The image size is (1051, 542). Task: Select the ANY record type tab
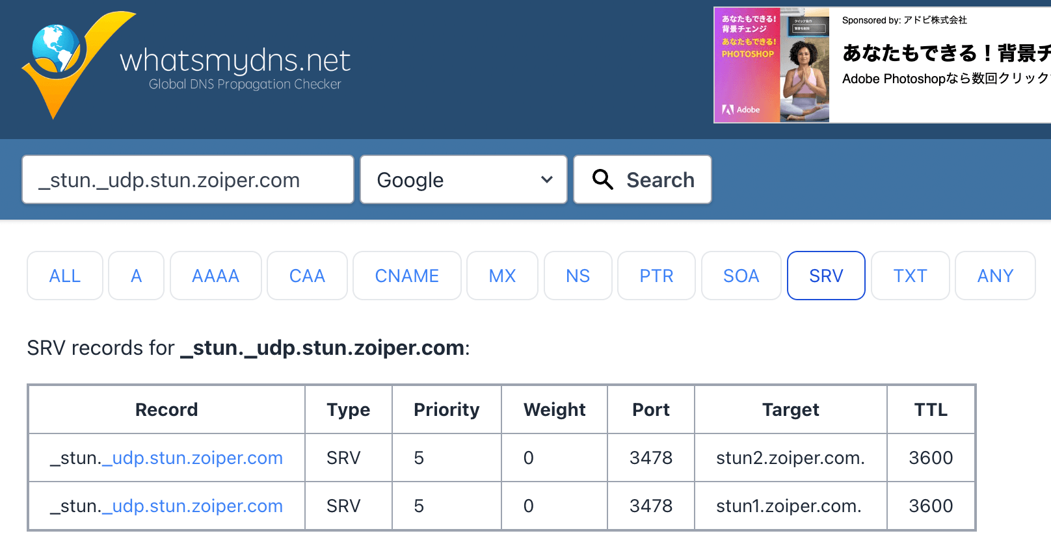995,276
